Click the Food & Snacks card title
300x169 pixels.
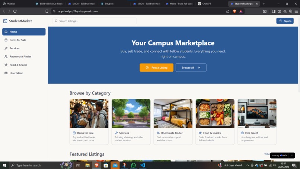212,133
